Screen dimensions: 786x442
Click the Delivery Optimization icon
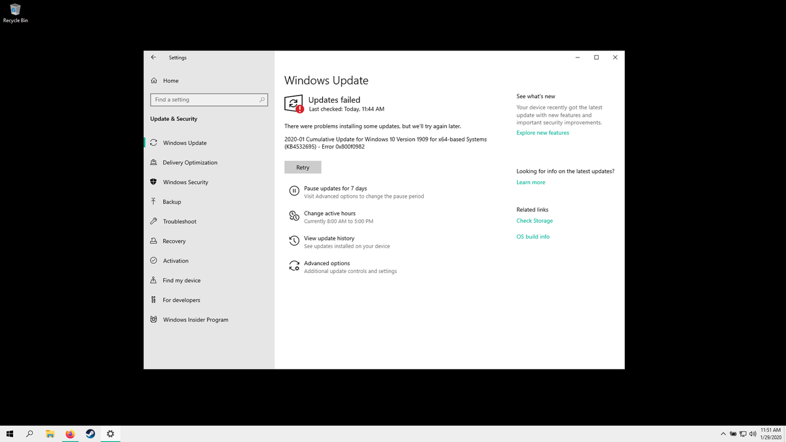(153, 162)
